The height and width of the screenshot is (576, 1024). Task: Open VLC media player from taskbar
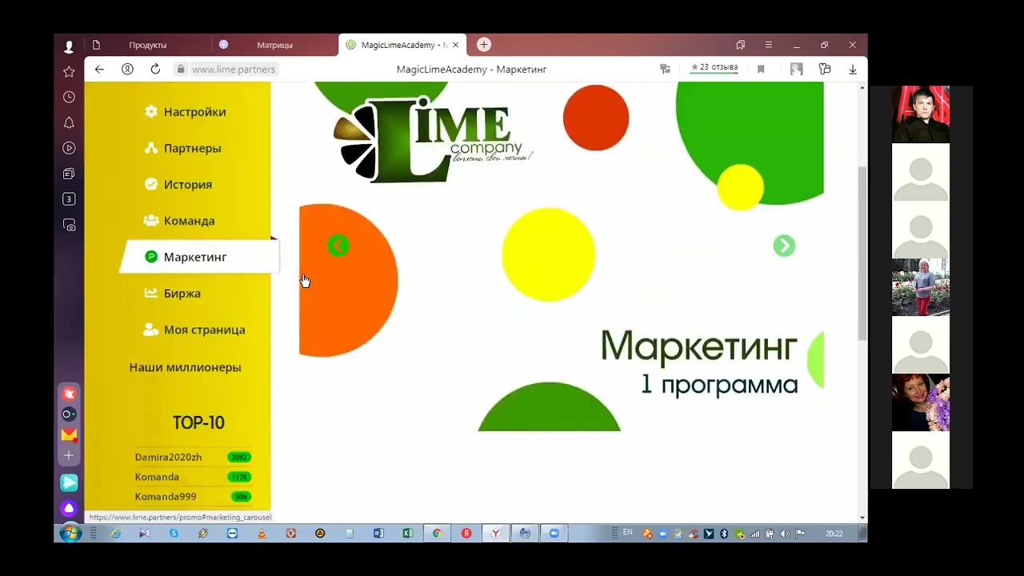point(262,534)
